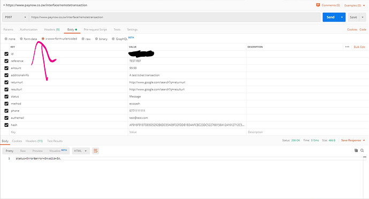369x199 pixels.
Task: Choose binary body type
Action: pos(96,39)
